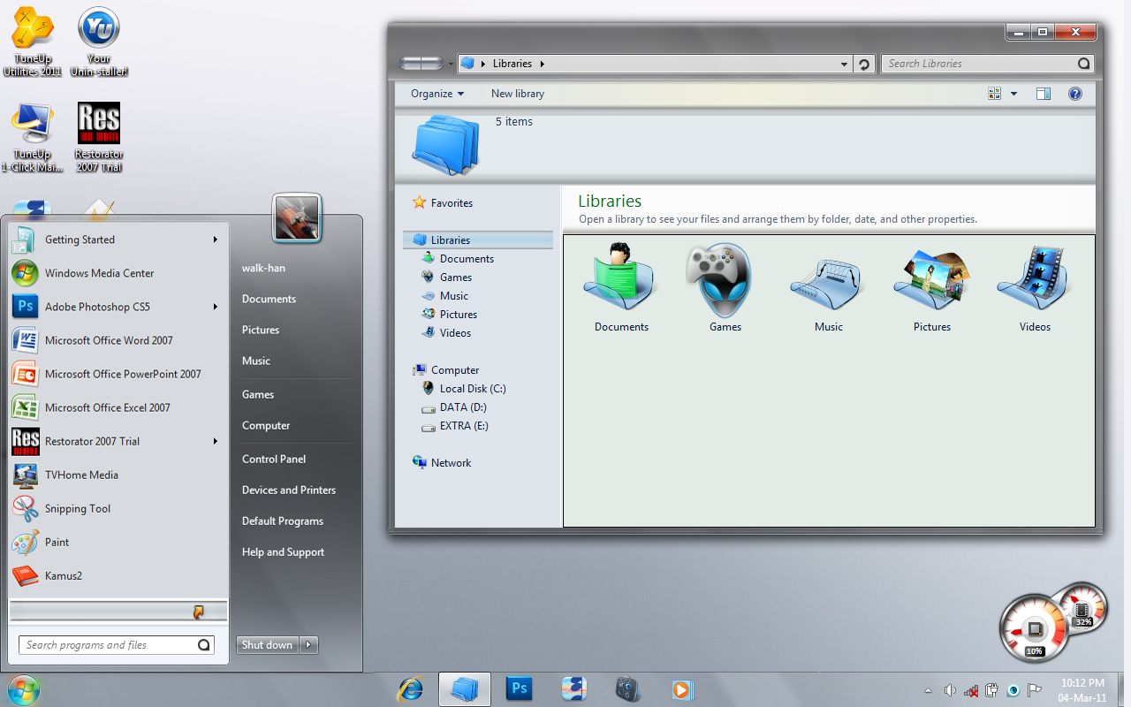This screenshot has width=1131, height=707.
Task: Open the address bar history dropdown
Action: coord(845,64)
